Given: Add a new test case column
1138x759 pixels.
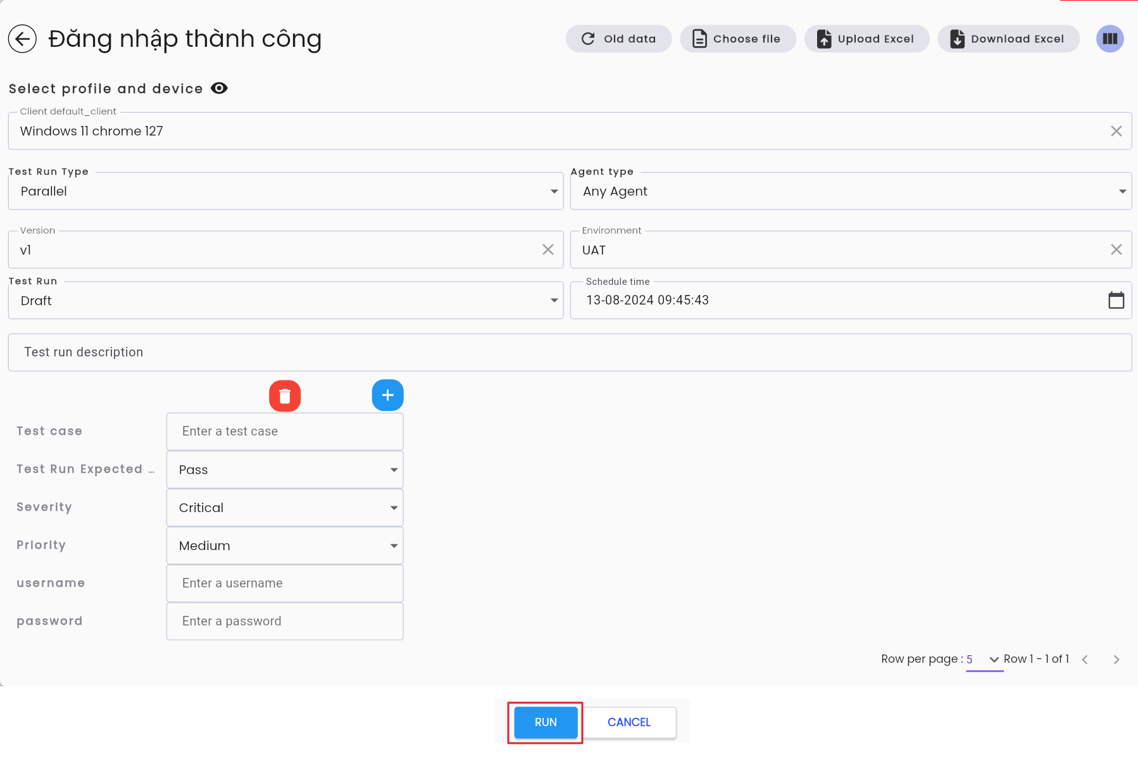Looking at the screenshot, I should pos(388,396).
